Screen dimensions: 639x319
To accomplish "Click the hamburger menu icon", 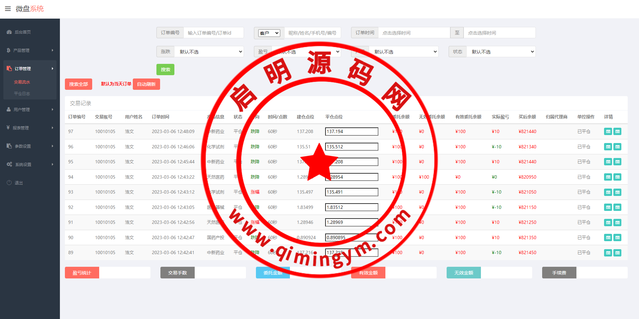I will [8, 9].
